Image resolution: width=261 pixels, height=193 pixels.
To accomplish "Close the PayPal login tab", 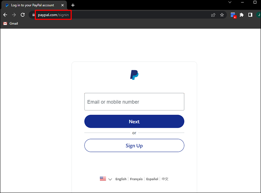I will (x=62, y=5).
